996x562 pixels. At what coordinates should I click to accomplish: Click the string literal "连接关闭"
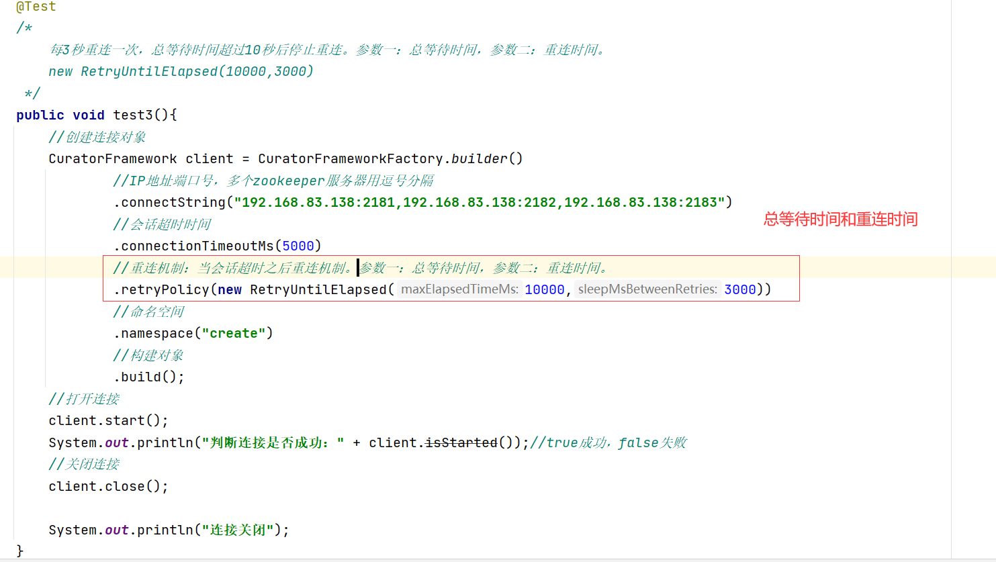click(x=238, y=530)
